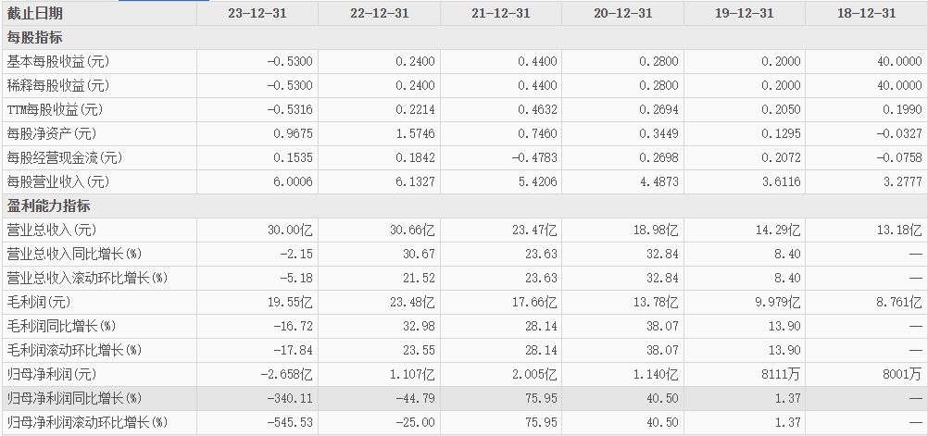Select the 23-12-31 date column header
The height and width of the screenshot is (436, 928).
[257, 13]
